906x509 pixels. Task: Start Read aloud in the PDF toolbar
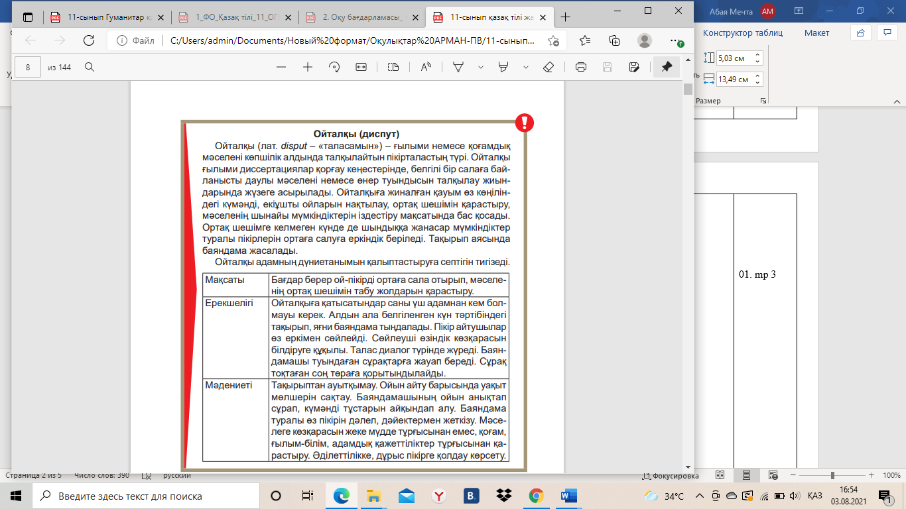click(426, 67)
